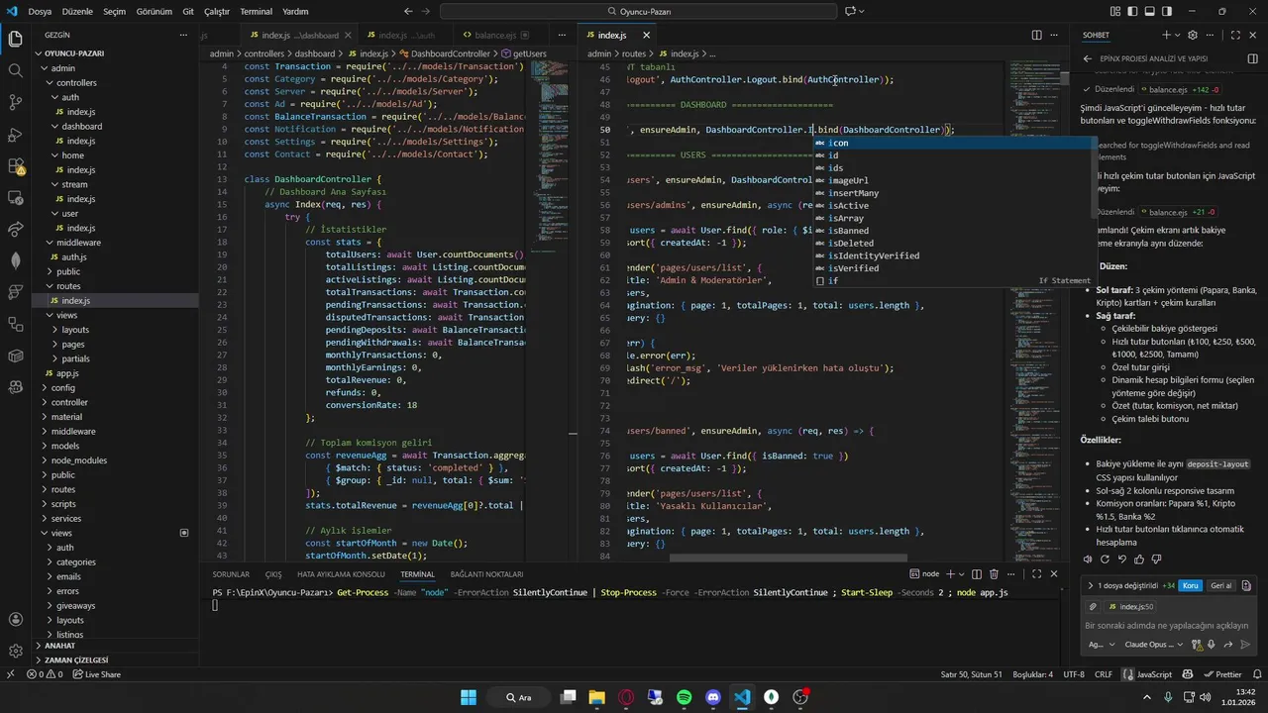The width and height of the screenshot is (1268, 713).
Task: Click the thumbs down on chat response
Action: click(x=1156, y=559)
